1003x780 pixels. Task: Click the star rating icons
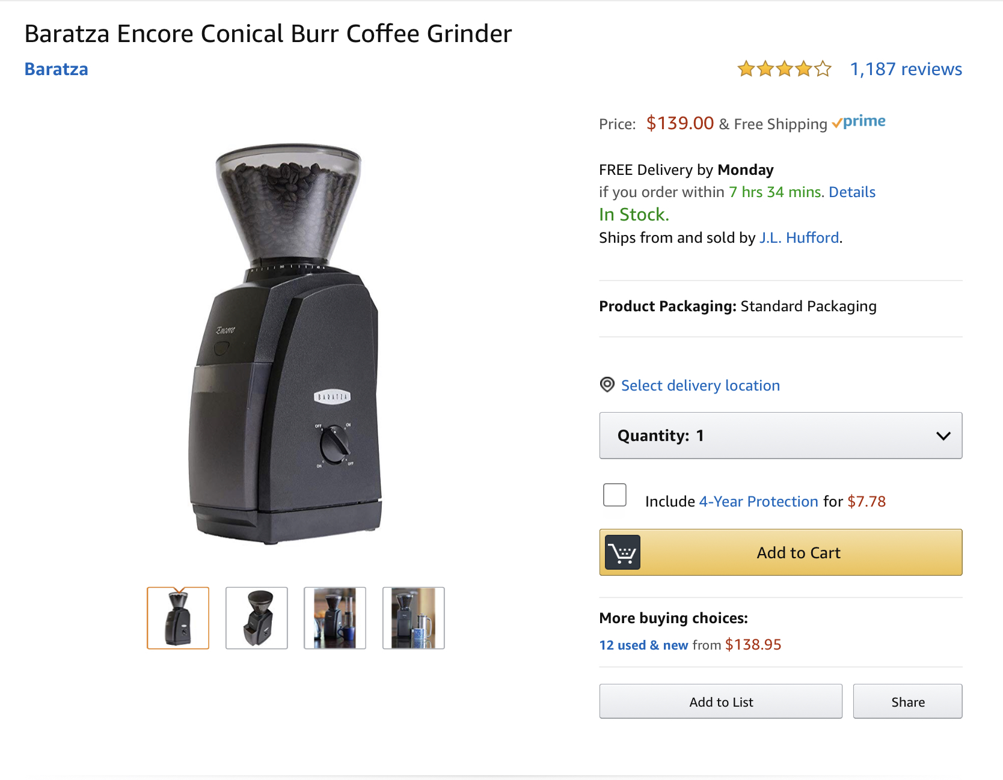pyautogui.click(x=785, y=69)
